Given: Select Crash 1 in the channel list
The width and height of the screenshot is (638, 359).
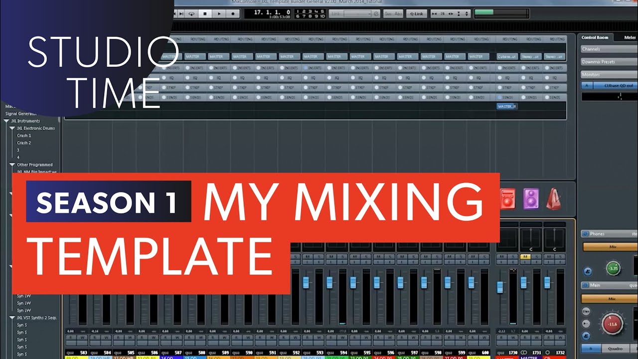Looking at the screenshot, I should (24, 136).
